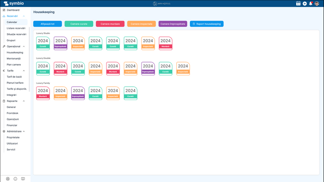Open Financiar reports
Viewport: 324px width, 182px height.
pyautogui.click(x=12, y=126)
